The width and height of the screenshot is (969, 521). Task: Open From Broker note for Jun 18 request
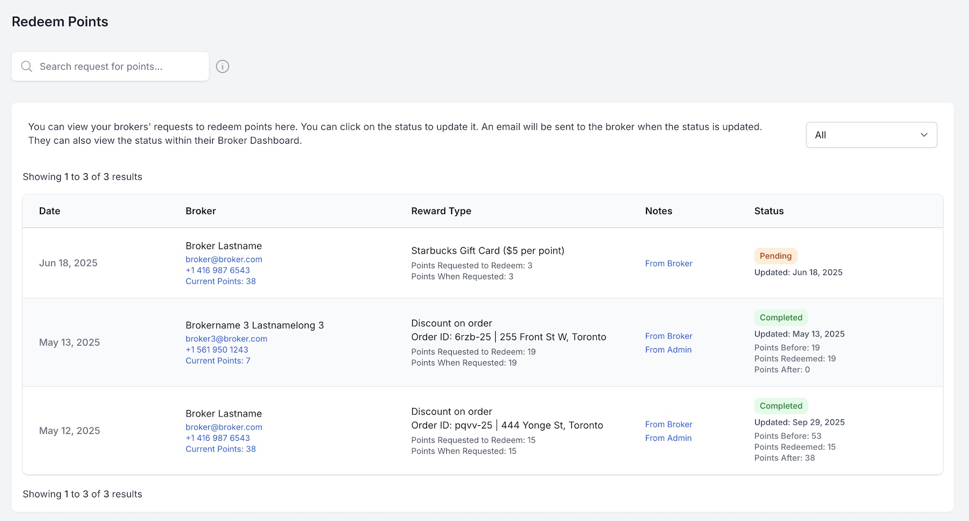pos(669,263)
